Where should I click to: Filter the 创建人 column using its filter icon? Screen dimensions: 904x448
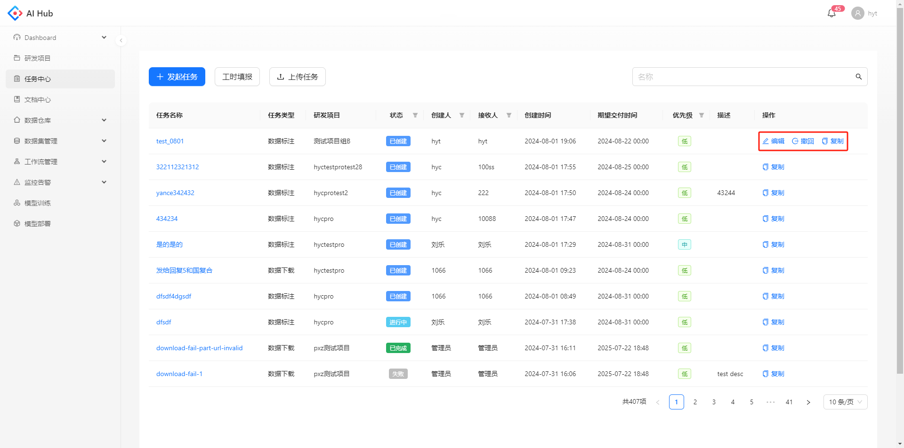click(x=462, y=115)
